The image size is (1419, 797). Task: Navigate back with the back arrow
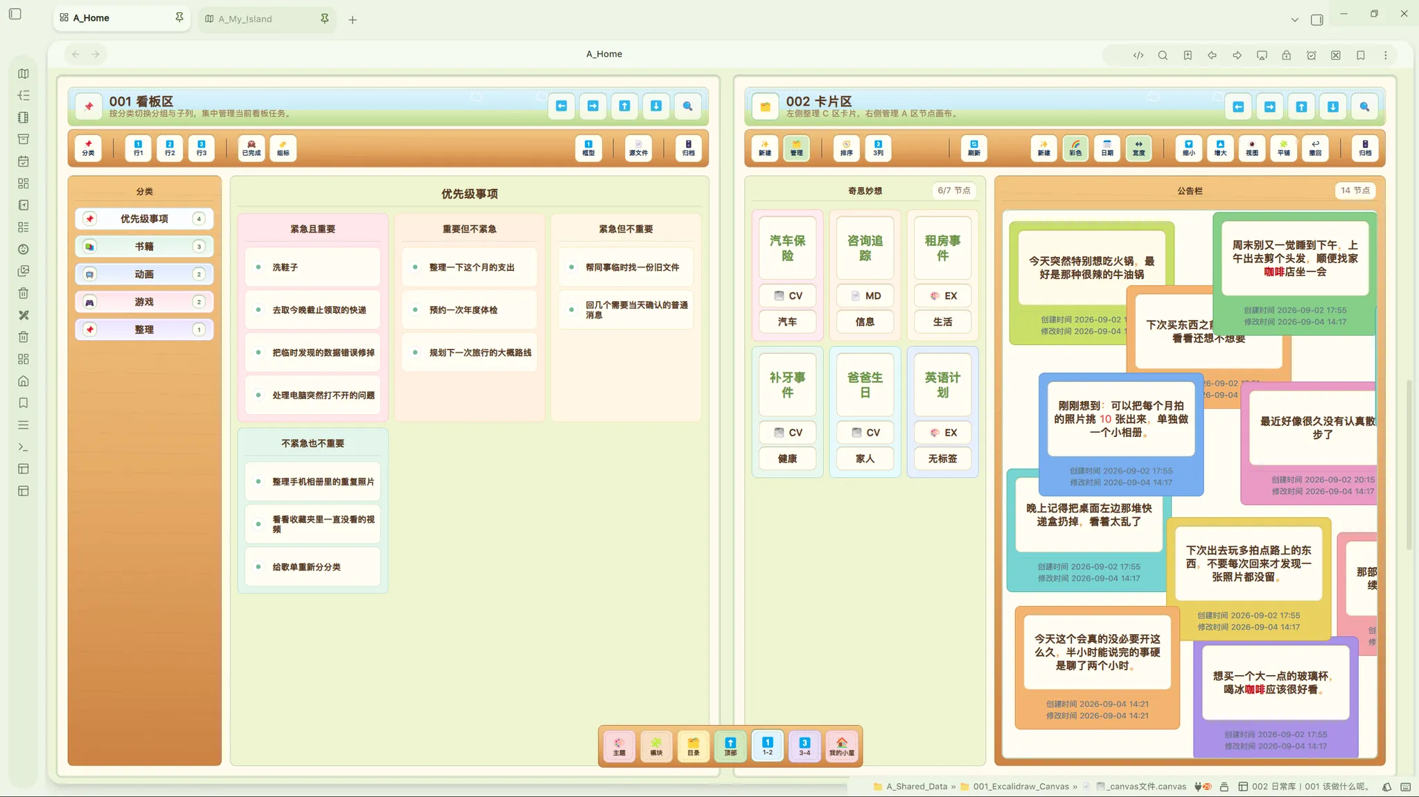coord(76,54)
